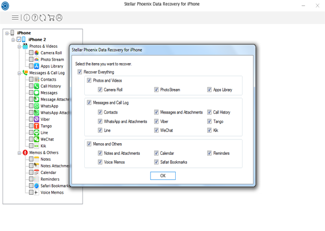Click the WhatsApp icon in tree
The height and width of the screenshot is (231, 325).
click(x=36, y=106)
